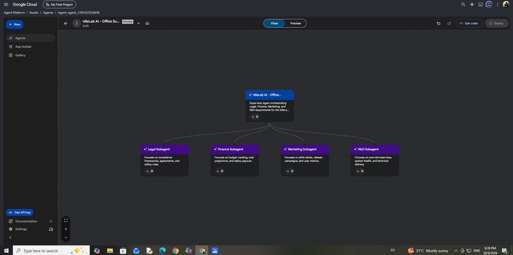
Task: Open App builder in the sidebar
Action: pos(31,47)
